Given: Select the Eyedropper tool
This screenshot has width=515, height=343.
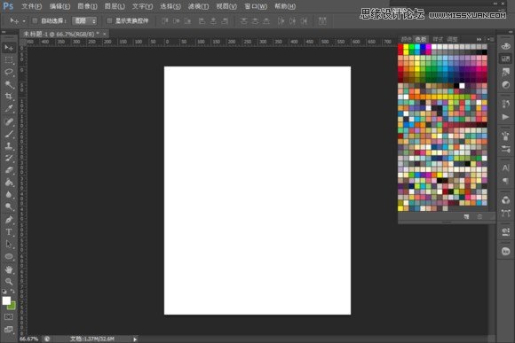Looking at the screenshot, I should (9, 108).
